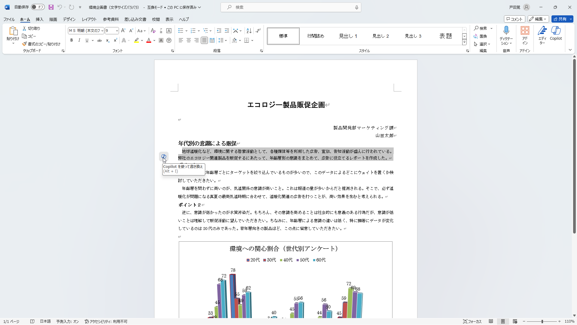
Task: Apply text highlight color
Action: [136, 40]
